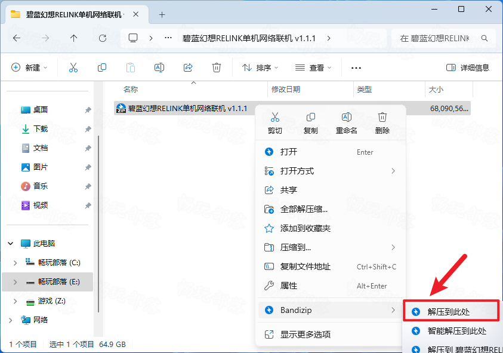This screenshot has height=353, width=503.
Task: Click the search magnifier icon
Action: coord(485,38)
